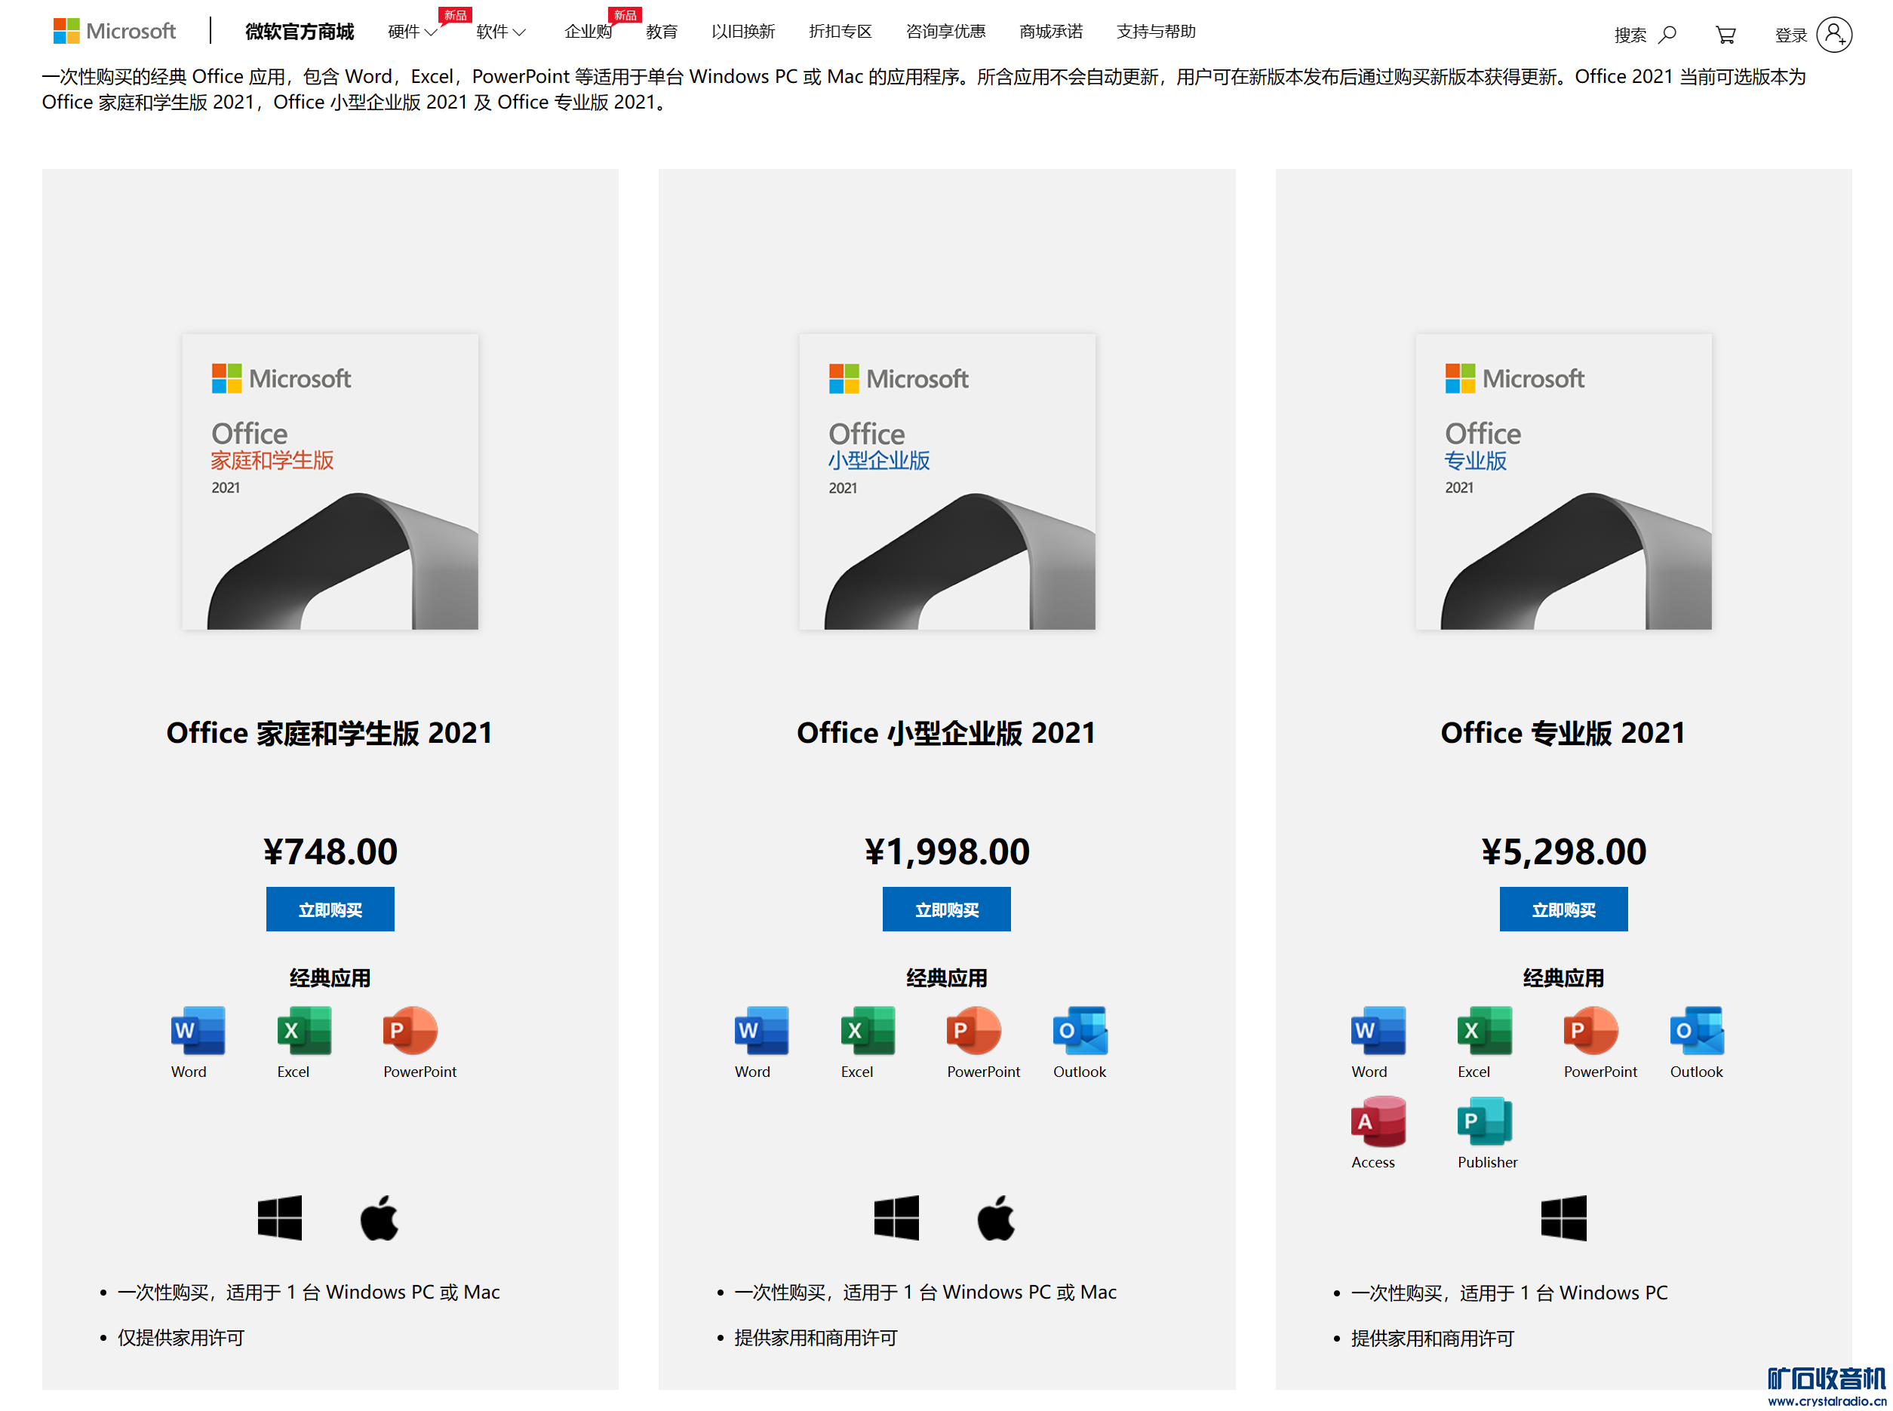Click Outlook icon under Office 小型企业版 2021
Image resolution: width=1893 pixels, height=1411 pixels.
click(1080, 1030)
